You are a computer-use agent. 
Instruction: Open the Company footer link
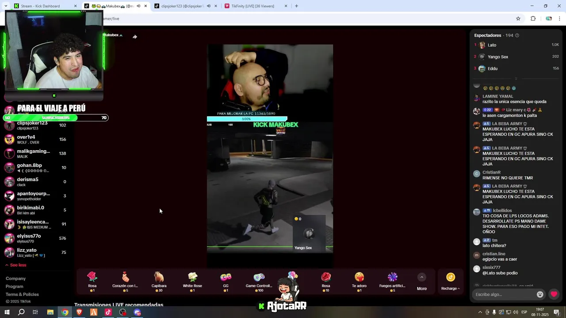pyautogui.click(x=15, y=279)
